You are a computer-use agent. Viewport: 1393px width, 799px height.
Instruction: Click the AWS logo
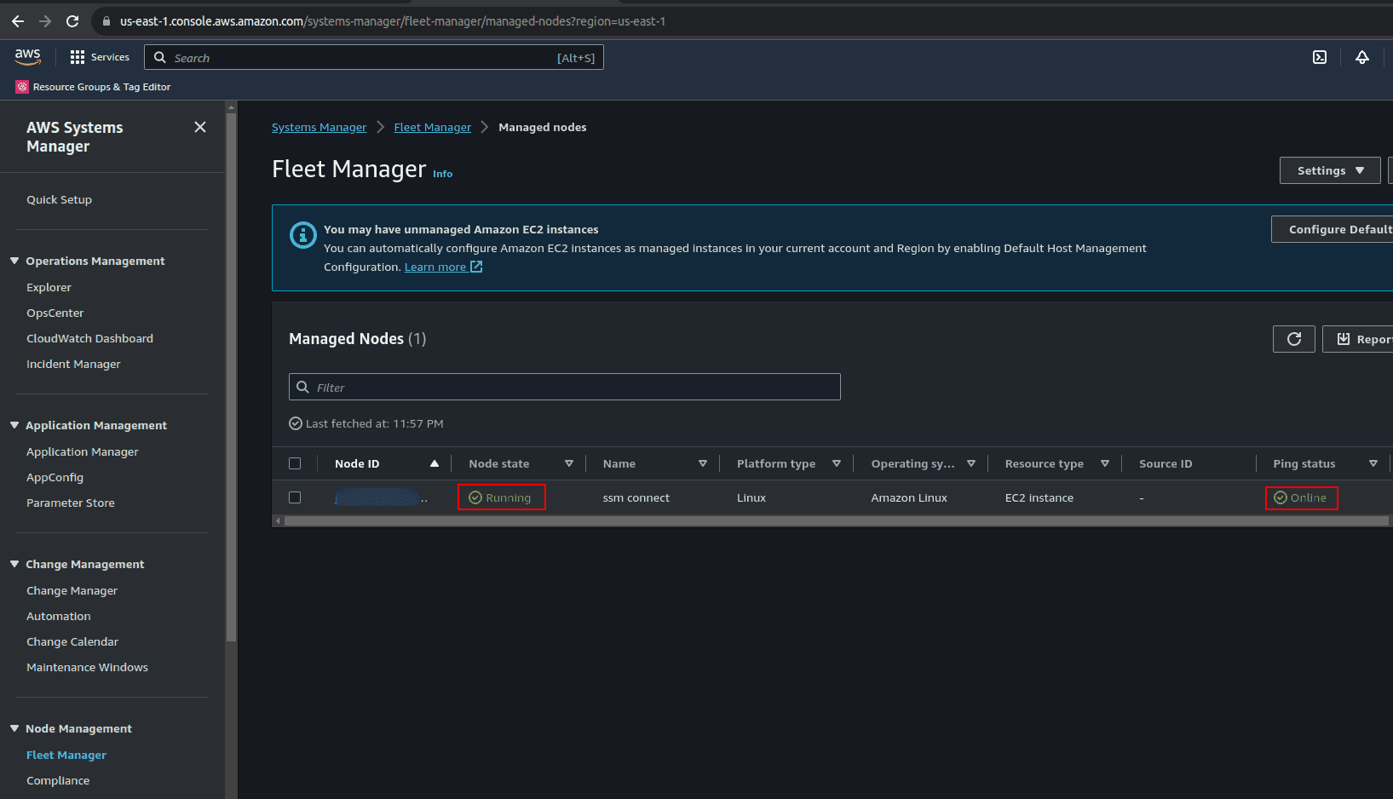click(x=27, y=55)
